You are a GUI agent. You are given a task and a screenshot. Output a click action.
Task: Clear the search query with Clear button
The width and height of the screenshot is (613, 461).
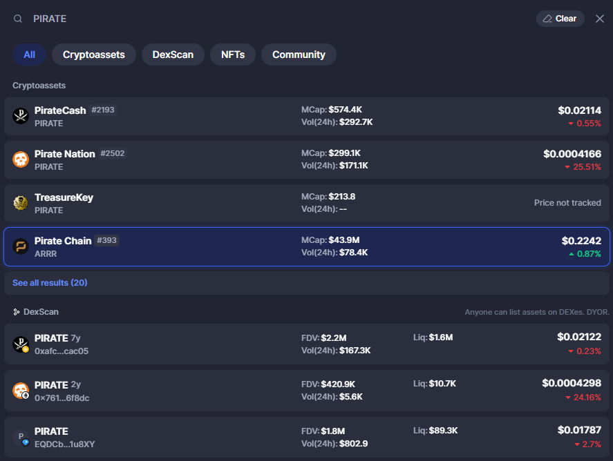pyautogui.click(x=560, y=19)
